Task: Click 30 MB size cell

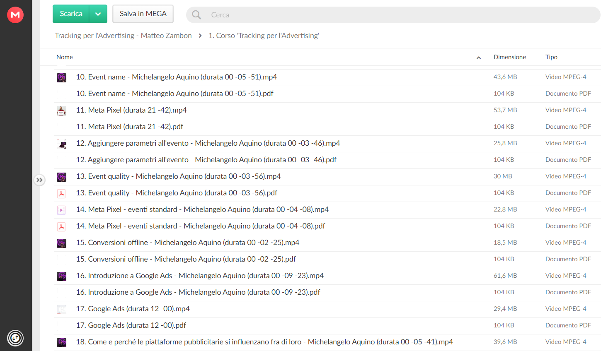Action: [503, 176]
